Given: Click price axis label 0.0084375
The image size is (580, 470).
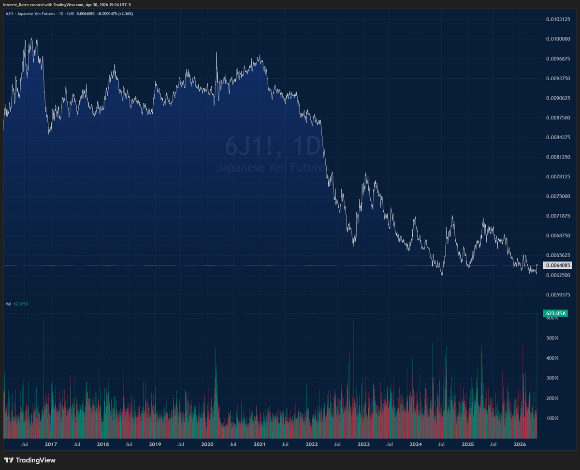Looking at the screenshot, I should [x=558, y=137].
